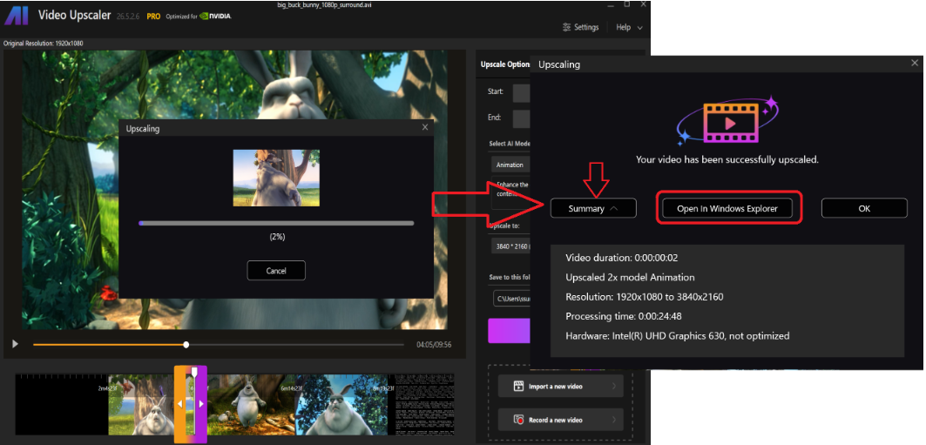Close the Upscaling progress dialog
Viewport: 926px width, 445px height.
(424, 127)
